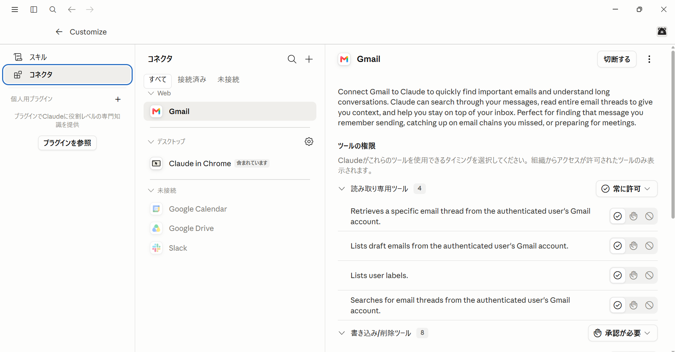675x352 pixels.
Task: Allow always for retrieve email thread tool
Action: point(618,216)
